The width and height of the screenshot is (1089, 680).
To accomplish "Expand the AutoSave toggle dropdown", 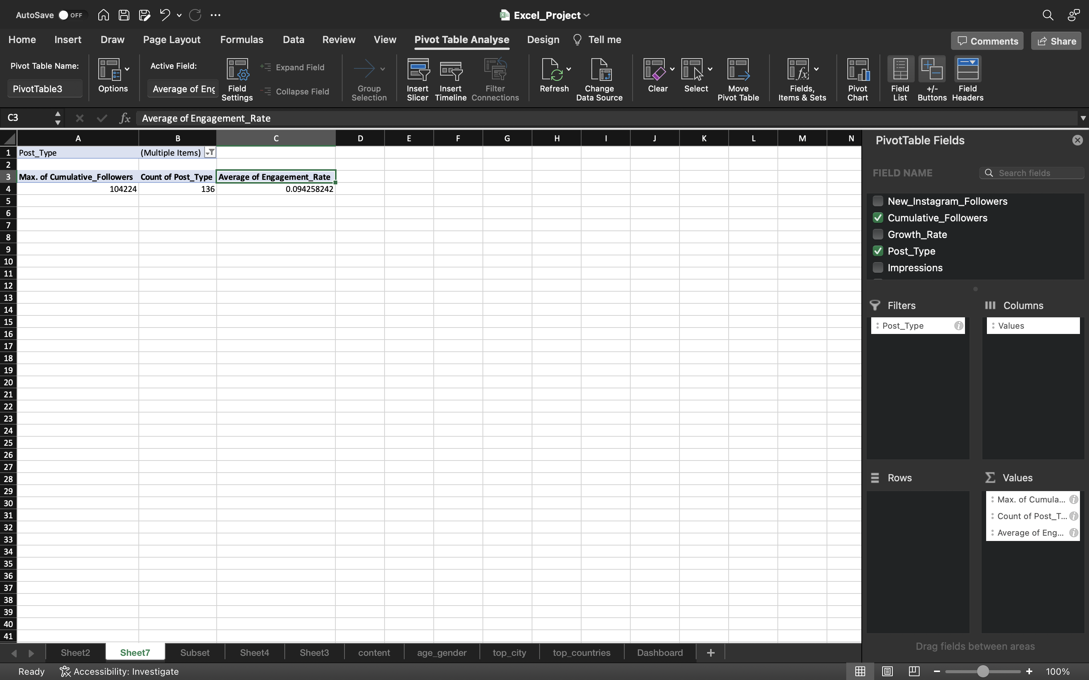I will 69,14.
